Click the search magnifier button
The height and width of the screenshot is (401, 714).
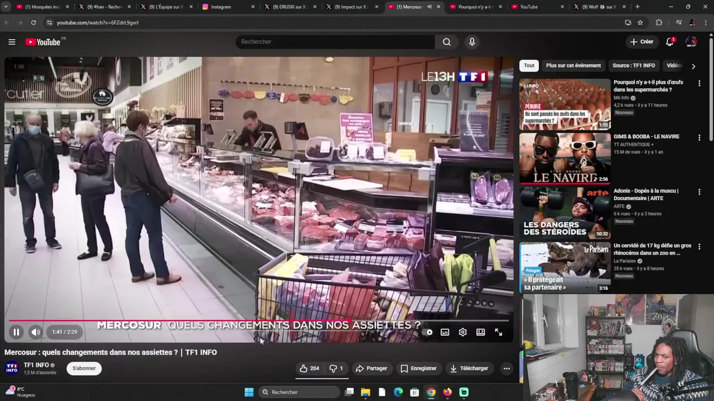[447, 42]
